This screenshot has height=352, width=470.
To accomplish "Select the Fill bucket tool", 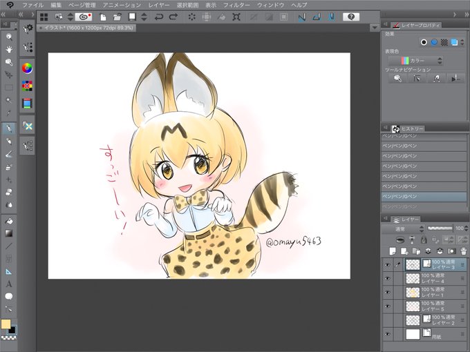I will (x=9, y=221).
